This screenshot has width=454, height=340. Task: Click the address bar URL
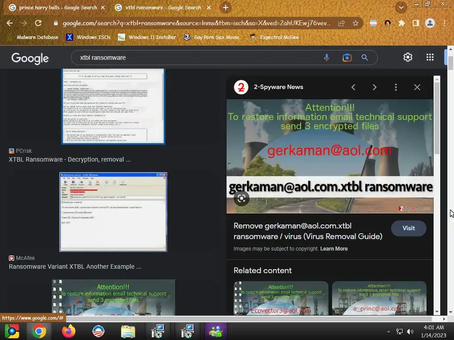click(x=196, y=23)
